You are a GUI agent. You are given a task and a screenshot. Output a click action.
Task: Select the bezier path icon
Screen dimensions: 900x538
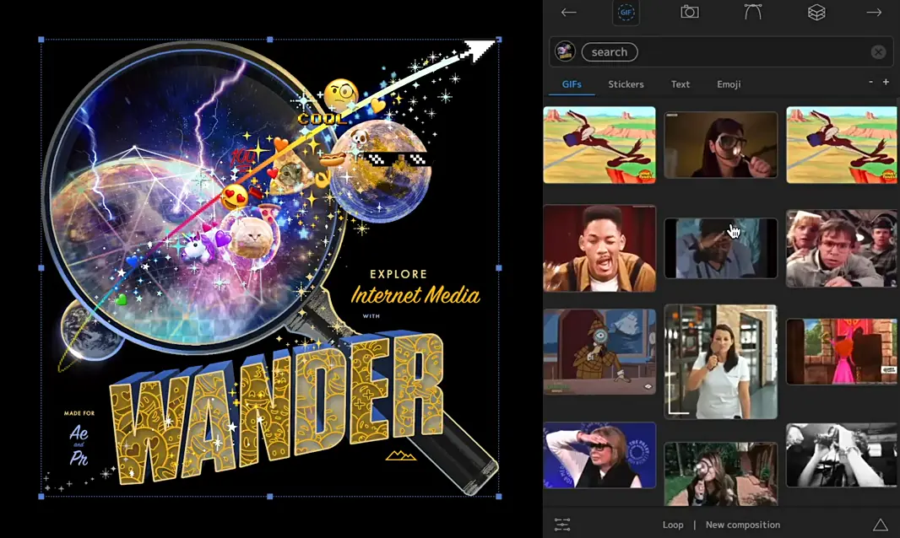tap(752, 12)
